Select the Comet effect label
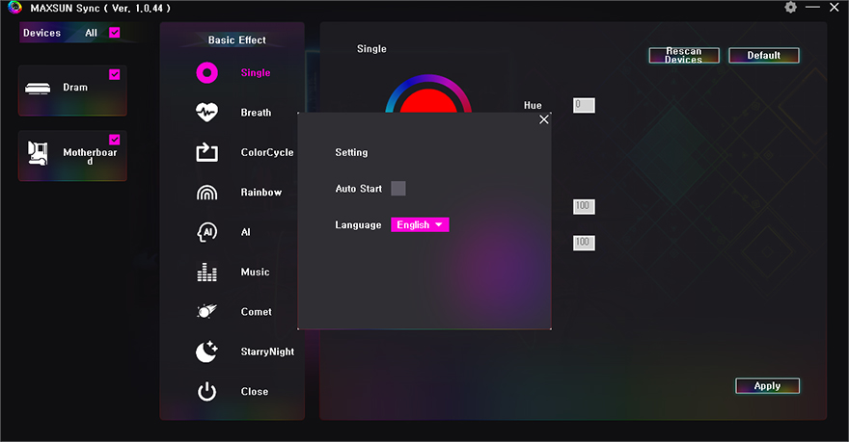 (256, 312)
